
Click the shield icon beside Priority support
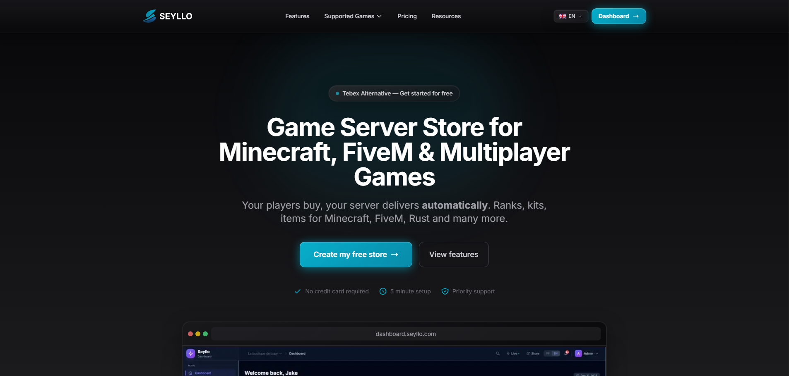click(445, 291)
